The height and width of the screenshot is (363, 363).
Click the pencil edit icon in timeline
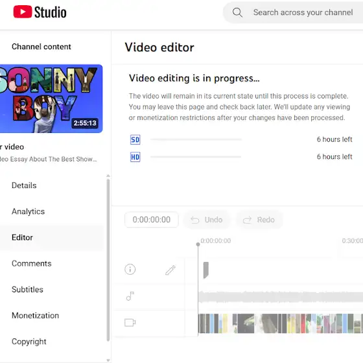coord(170,270)
